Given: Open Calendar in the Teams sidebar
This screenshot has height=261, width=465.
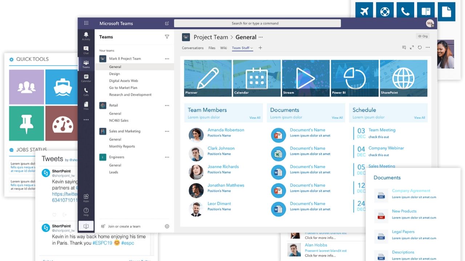Looking at the screenshot, I should coord(86,78).
